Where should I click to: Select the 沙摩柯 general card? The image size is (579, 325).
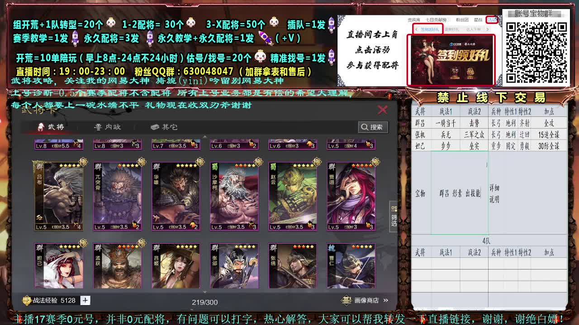click(234, 196)
